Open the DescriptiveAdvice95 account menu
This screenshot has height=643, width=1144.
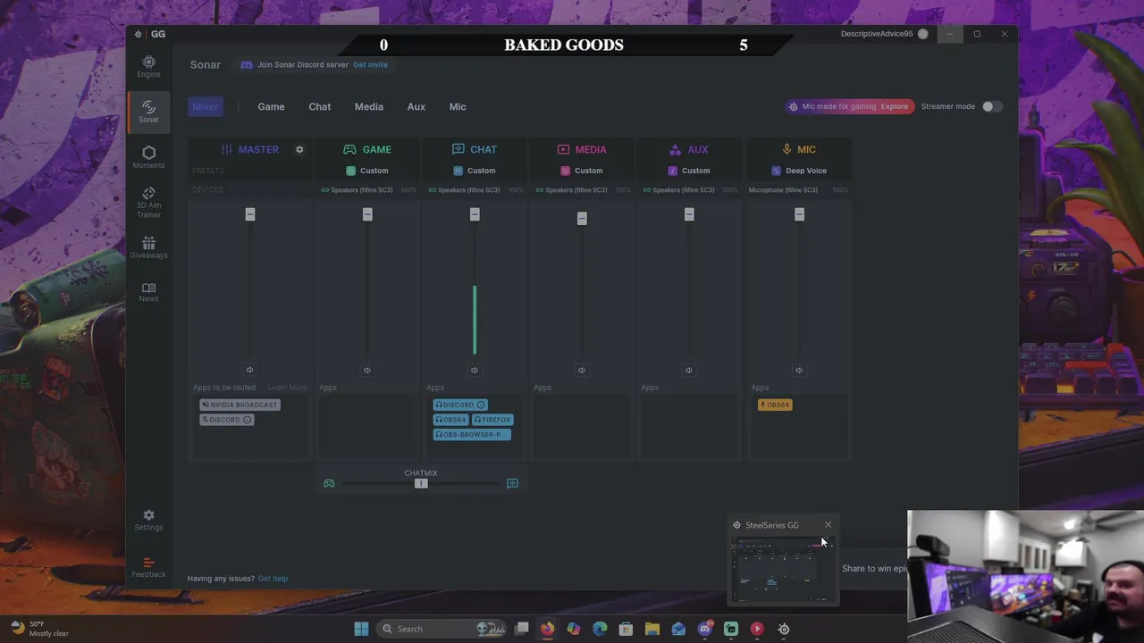click(x=883, y=34)
